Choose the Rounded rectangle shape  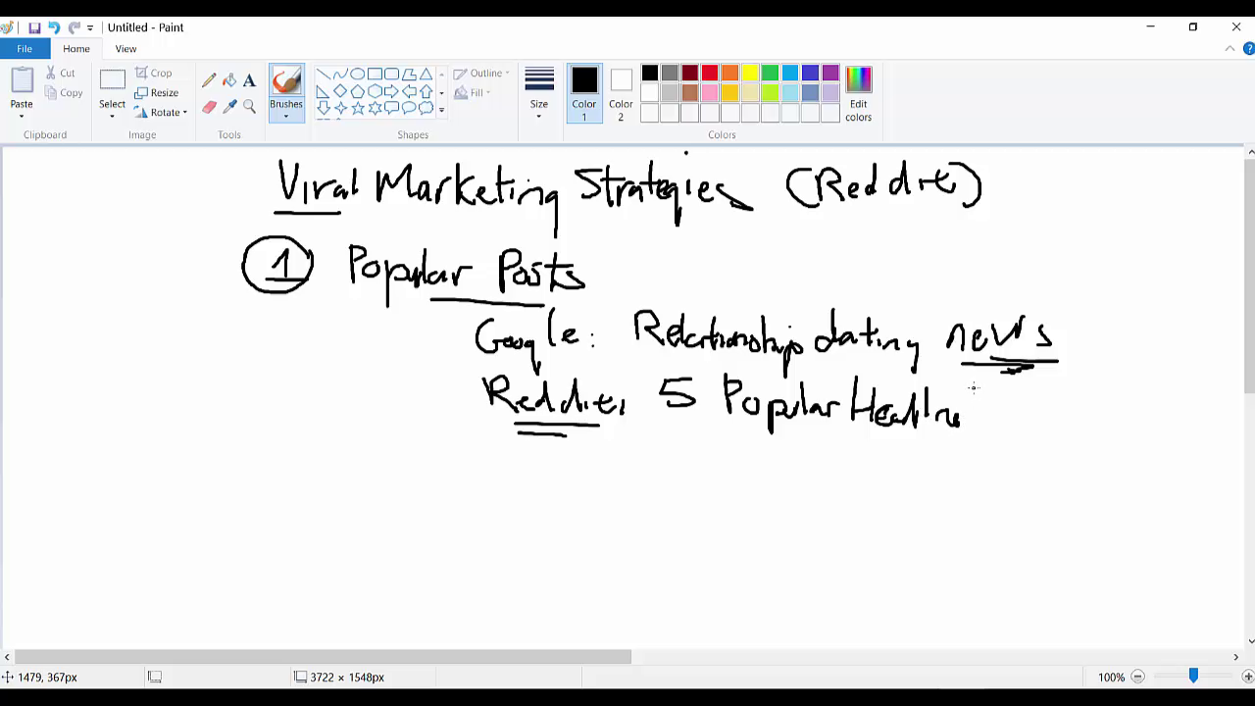391,75
